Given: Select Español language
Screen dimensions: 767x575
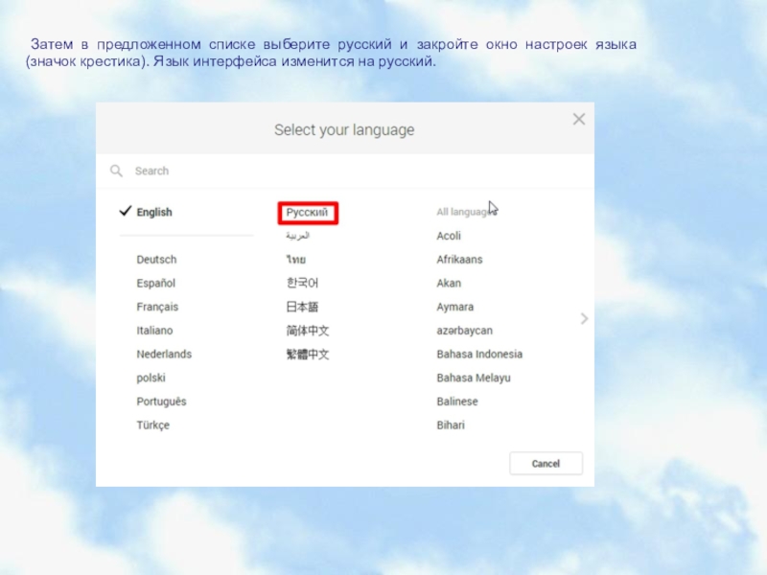Looking at the screenshot, I should pos(155,284).
